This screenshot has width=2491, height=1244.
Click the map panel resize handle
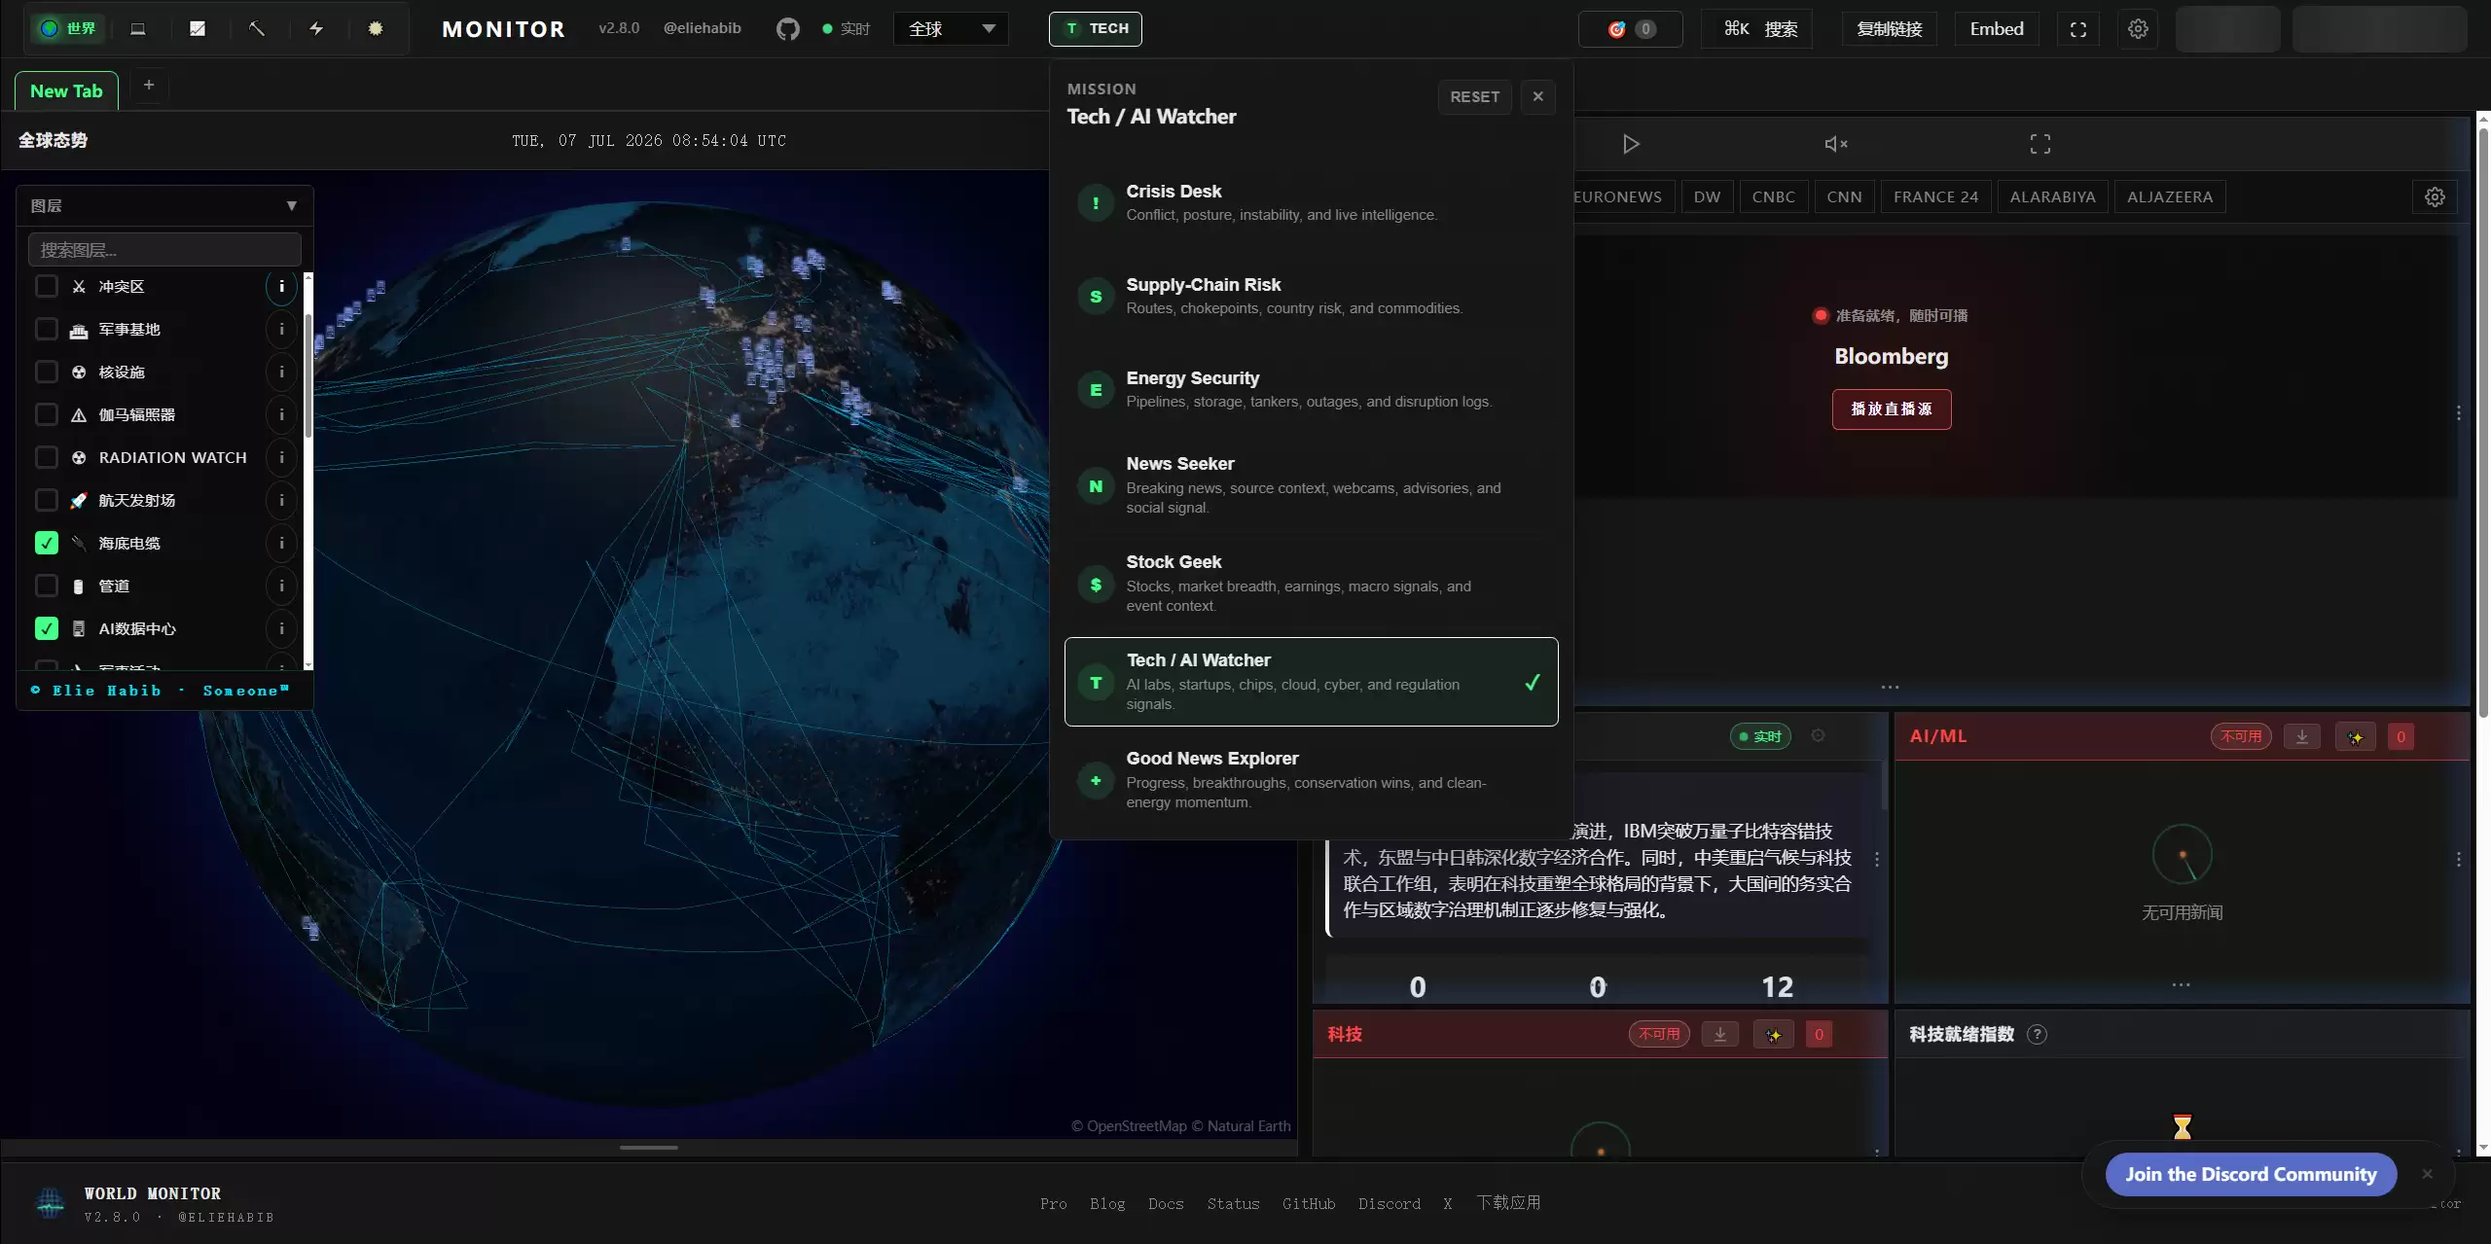[649, 1148]
